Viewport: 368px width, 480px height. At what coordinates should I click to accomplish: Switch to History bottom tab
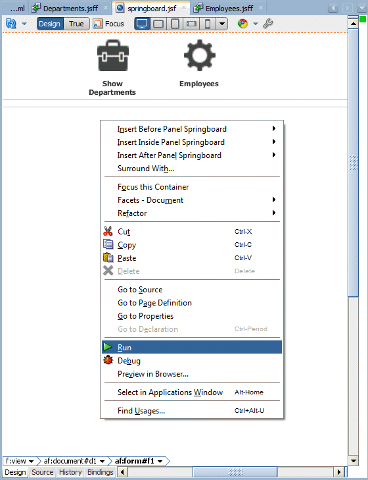coord(70,472)
